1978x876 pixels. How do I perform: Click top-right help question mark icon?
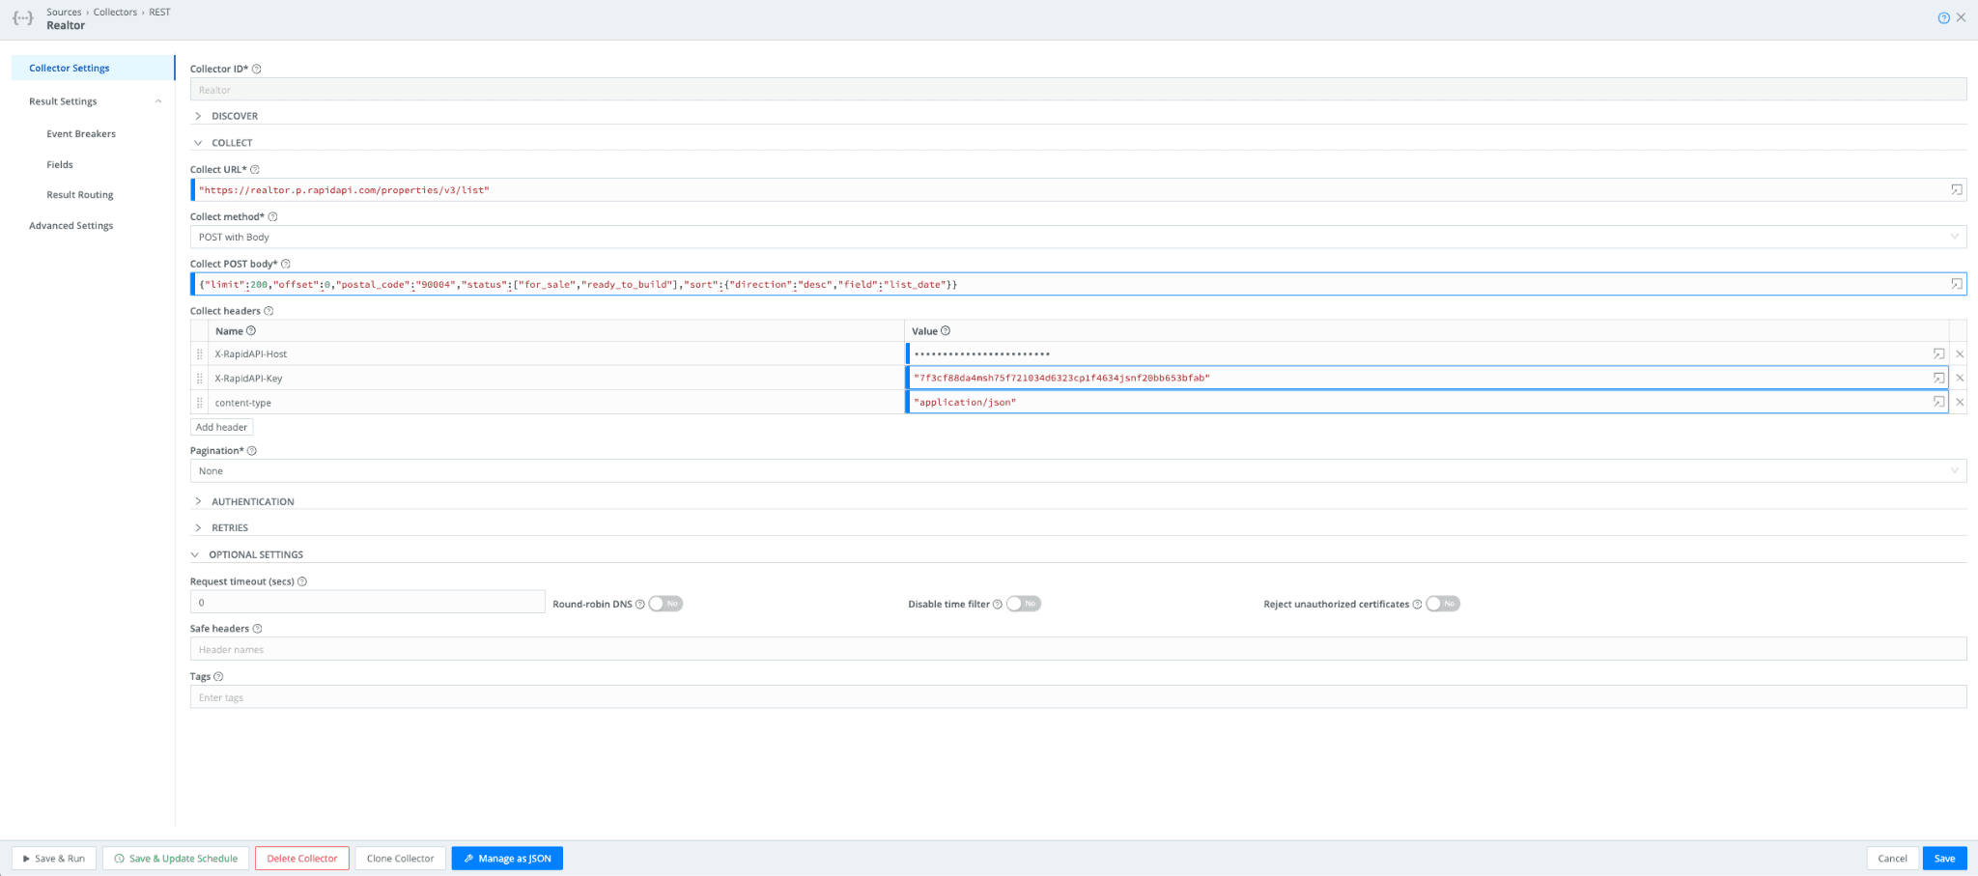[1943, 18]
